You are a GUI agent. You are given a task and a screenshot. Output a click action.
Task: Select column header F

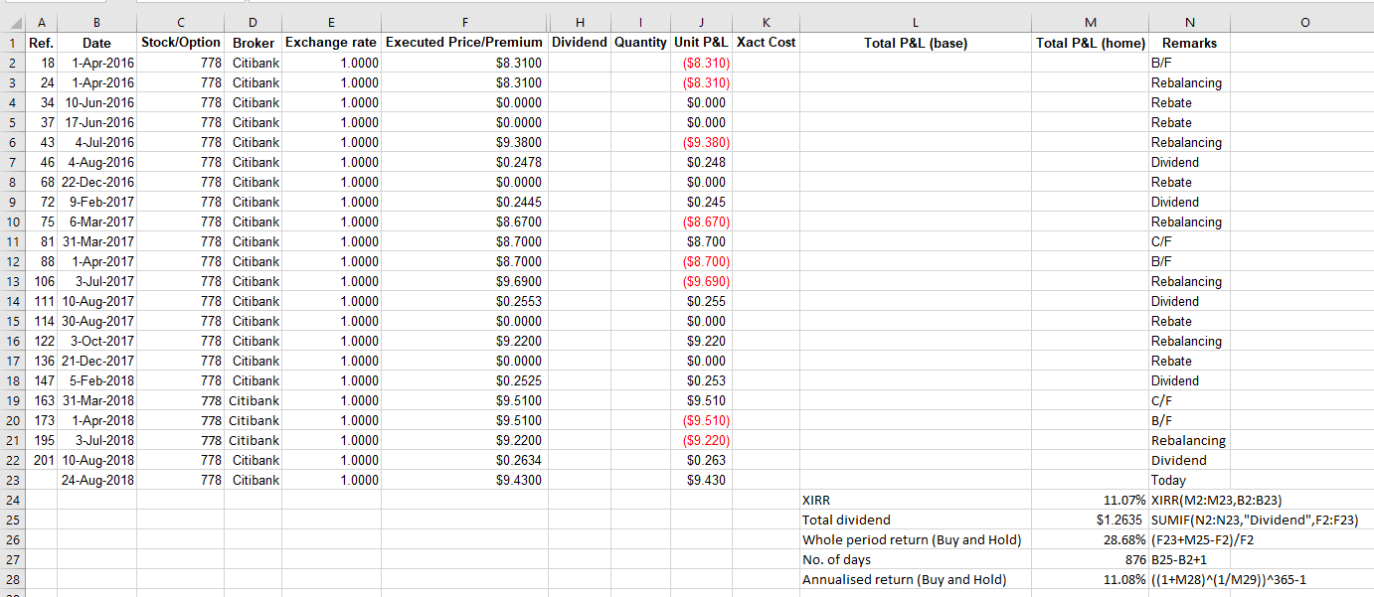(x=464, y=22)
